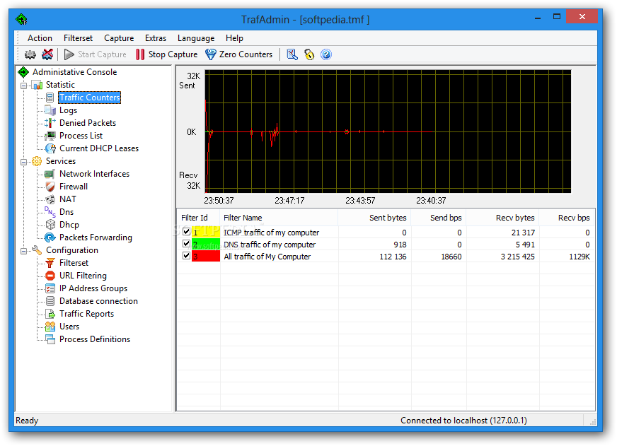Collapse the Services tree node
Image resolution: width=617 pixels, height=446 pixels.
24,161
